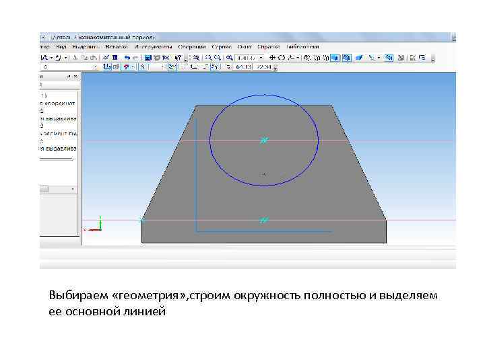The height and width of the screenshot is (363, 485).
Task: Click the Y coordinate field showing 22.31
Action: 263,67
